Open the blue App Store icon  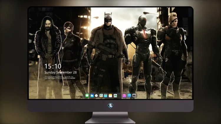[x=129, y=95]
